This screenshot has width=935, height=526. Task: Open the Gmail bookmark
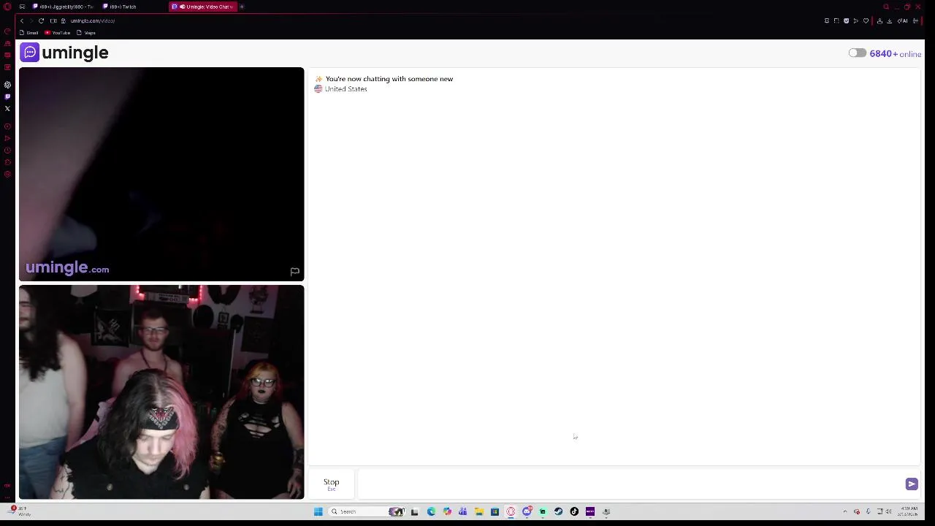coord(29,33)
